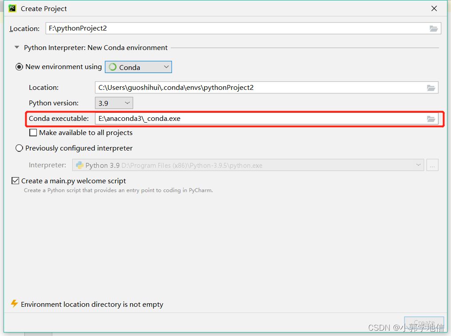Open the Conda environment type dropdown

pyautogui.click(x=138, y=67)
